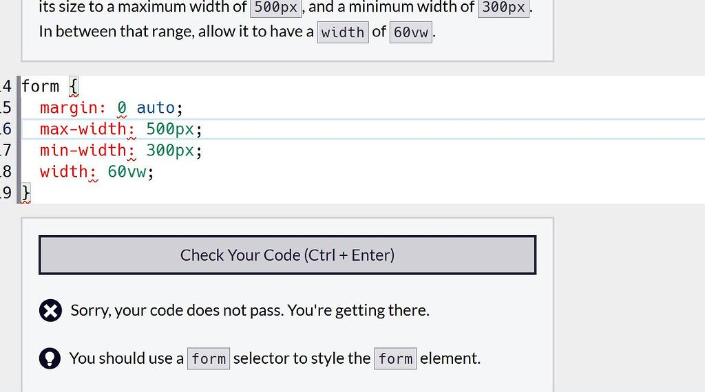Screen dimensions: 705x392
Task: Place cursor on the max-width property
Action: click(83, 129)
